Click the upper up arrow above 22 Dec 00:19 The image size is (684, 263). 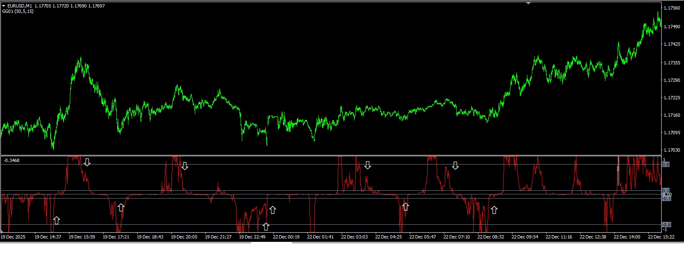pyautogui.click(x=273, y=210)
